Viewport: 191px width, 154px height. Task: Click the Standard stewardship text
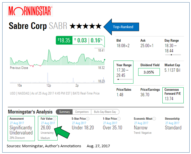173,128
